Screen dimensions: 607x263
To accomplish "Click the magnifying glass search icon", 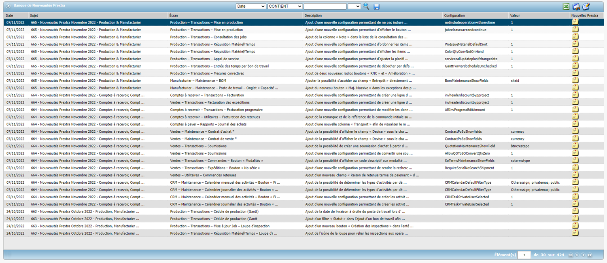I will 366,6.
